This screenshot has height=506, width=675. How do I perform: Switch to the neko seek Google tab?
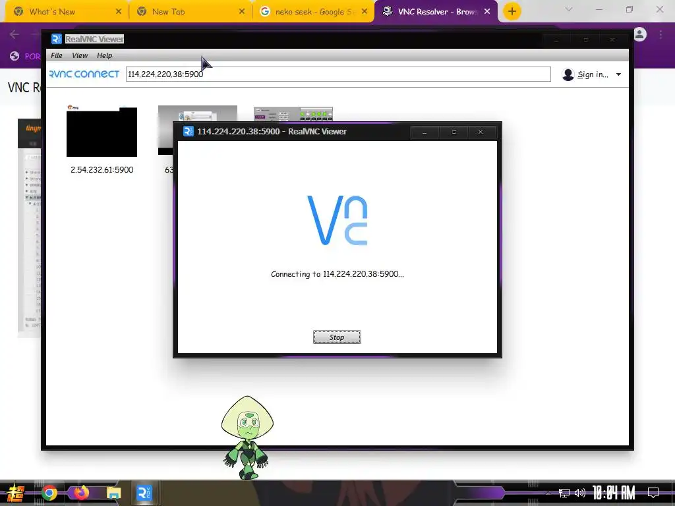pyautogui.click(x=313, y=12)
